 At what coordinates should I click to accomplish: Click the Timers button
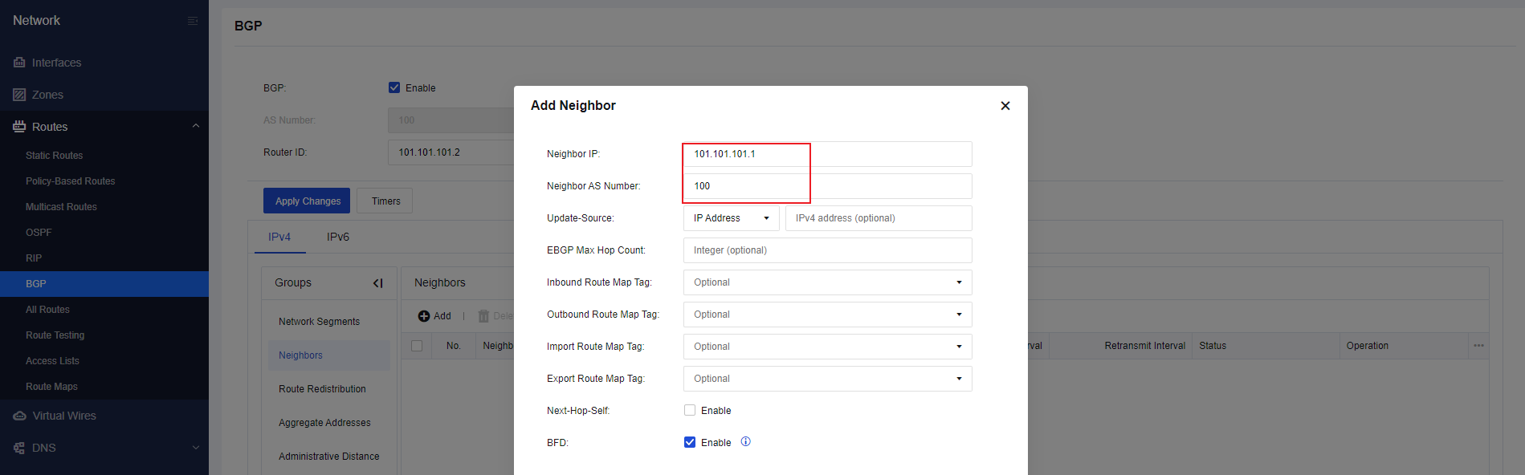click(385, 201)
